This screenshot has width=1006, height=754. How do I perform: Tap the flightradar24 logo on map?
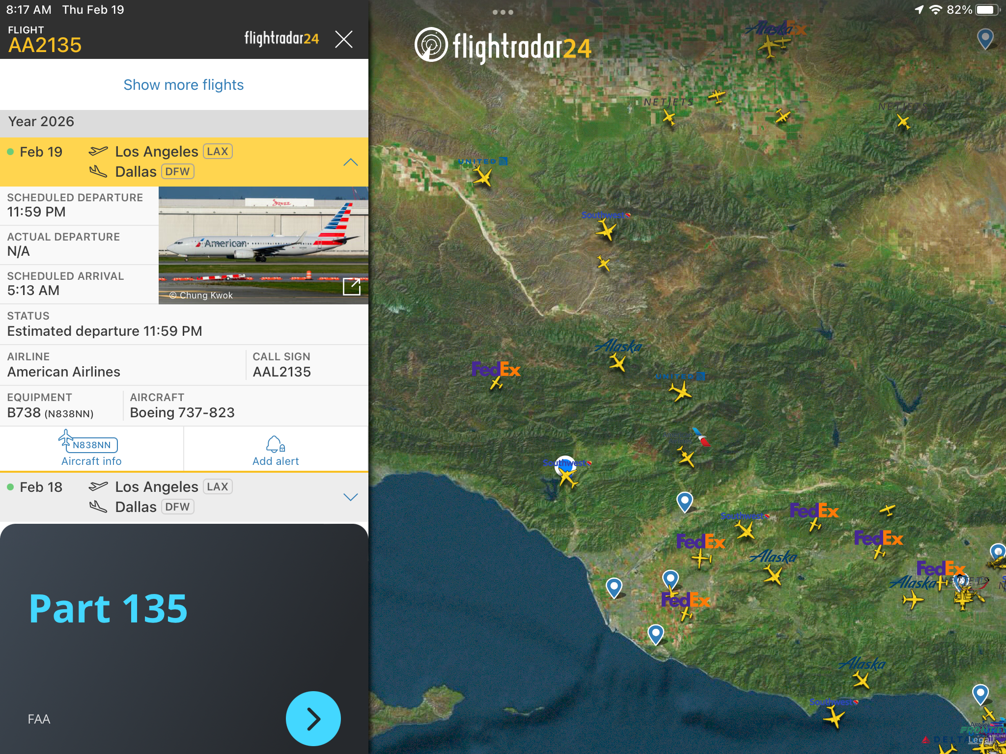[x=503, y=47]
